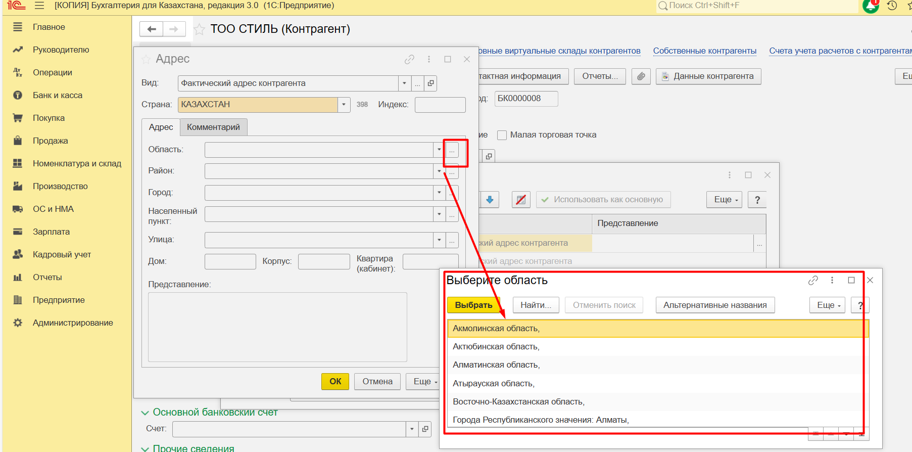Click the paperclip attachments icon
Screen dimensions: 912x452
click(x=641, y=76)
